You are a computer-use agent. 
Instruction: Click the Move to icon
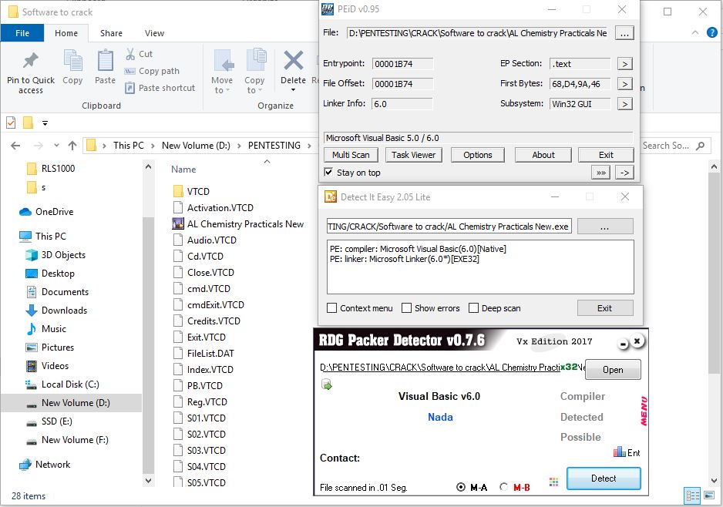pos(224,60)
